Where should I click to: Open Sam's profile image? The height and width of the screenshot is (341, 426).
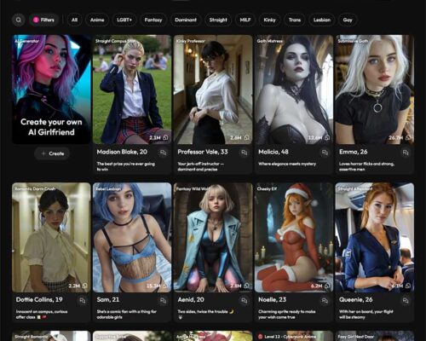point(132,237)
